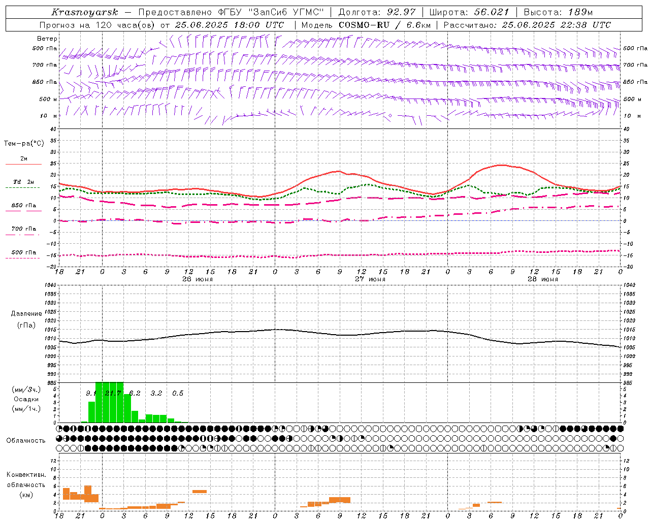Click the '3.2' precipitation total value
Image resolution: width=650 pixels, height=520 pixels.
(x=156, y=393)
